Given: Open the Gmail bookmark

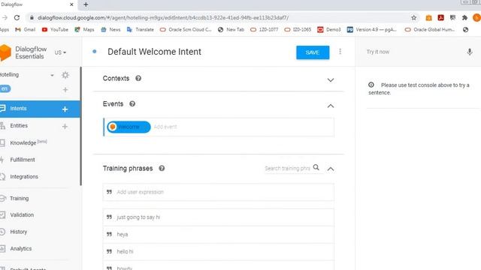Looking at the screenshot, I should coord(26,30).
